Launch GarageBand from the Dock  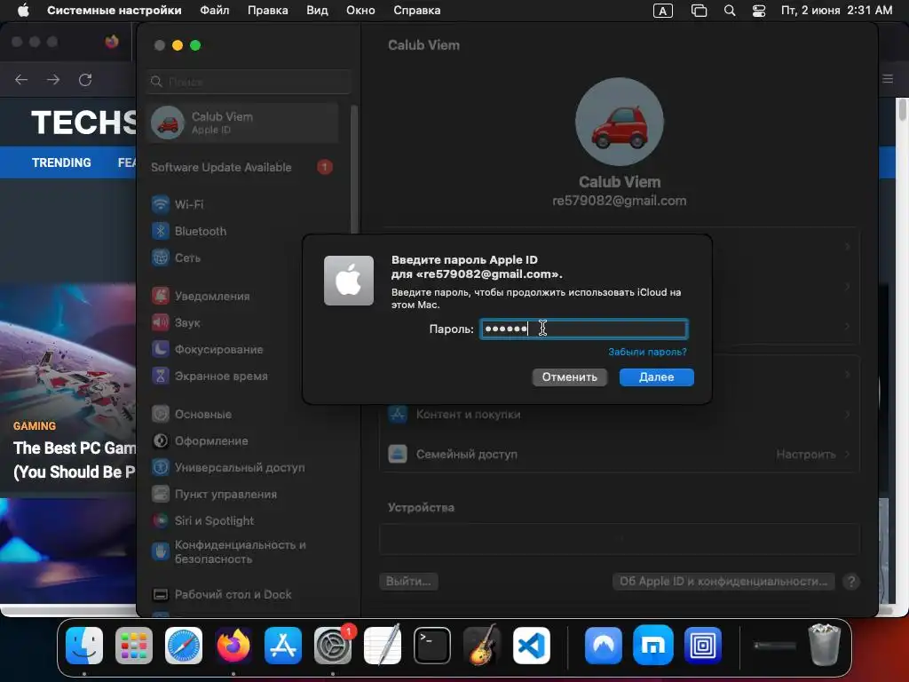pyautogui.click(x=482, y=645)
